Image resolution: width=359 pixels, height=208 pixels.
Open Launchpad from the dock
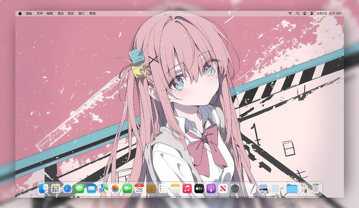[x=55, y=189]
